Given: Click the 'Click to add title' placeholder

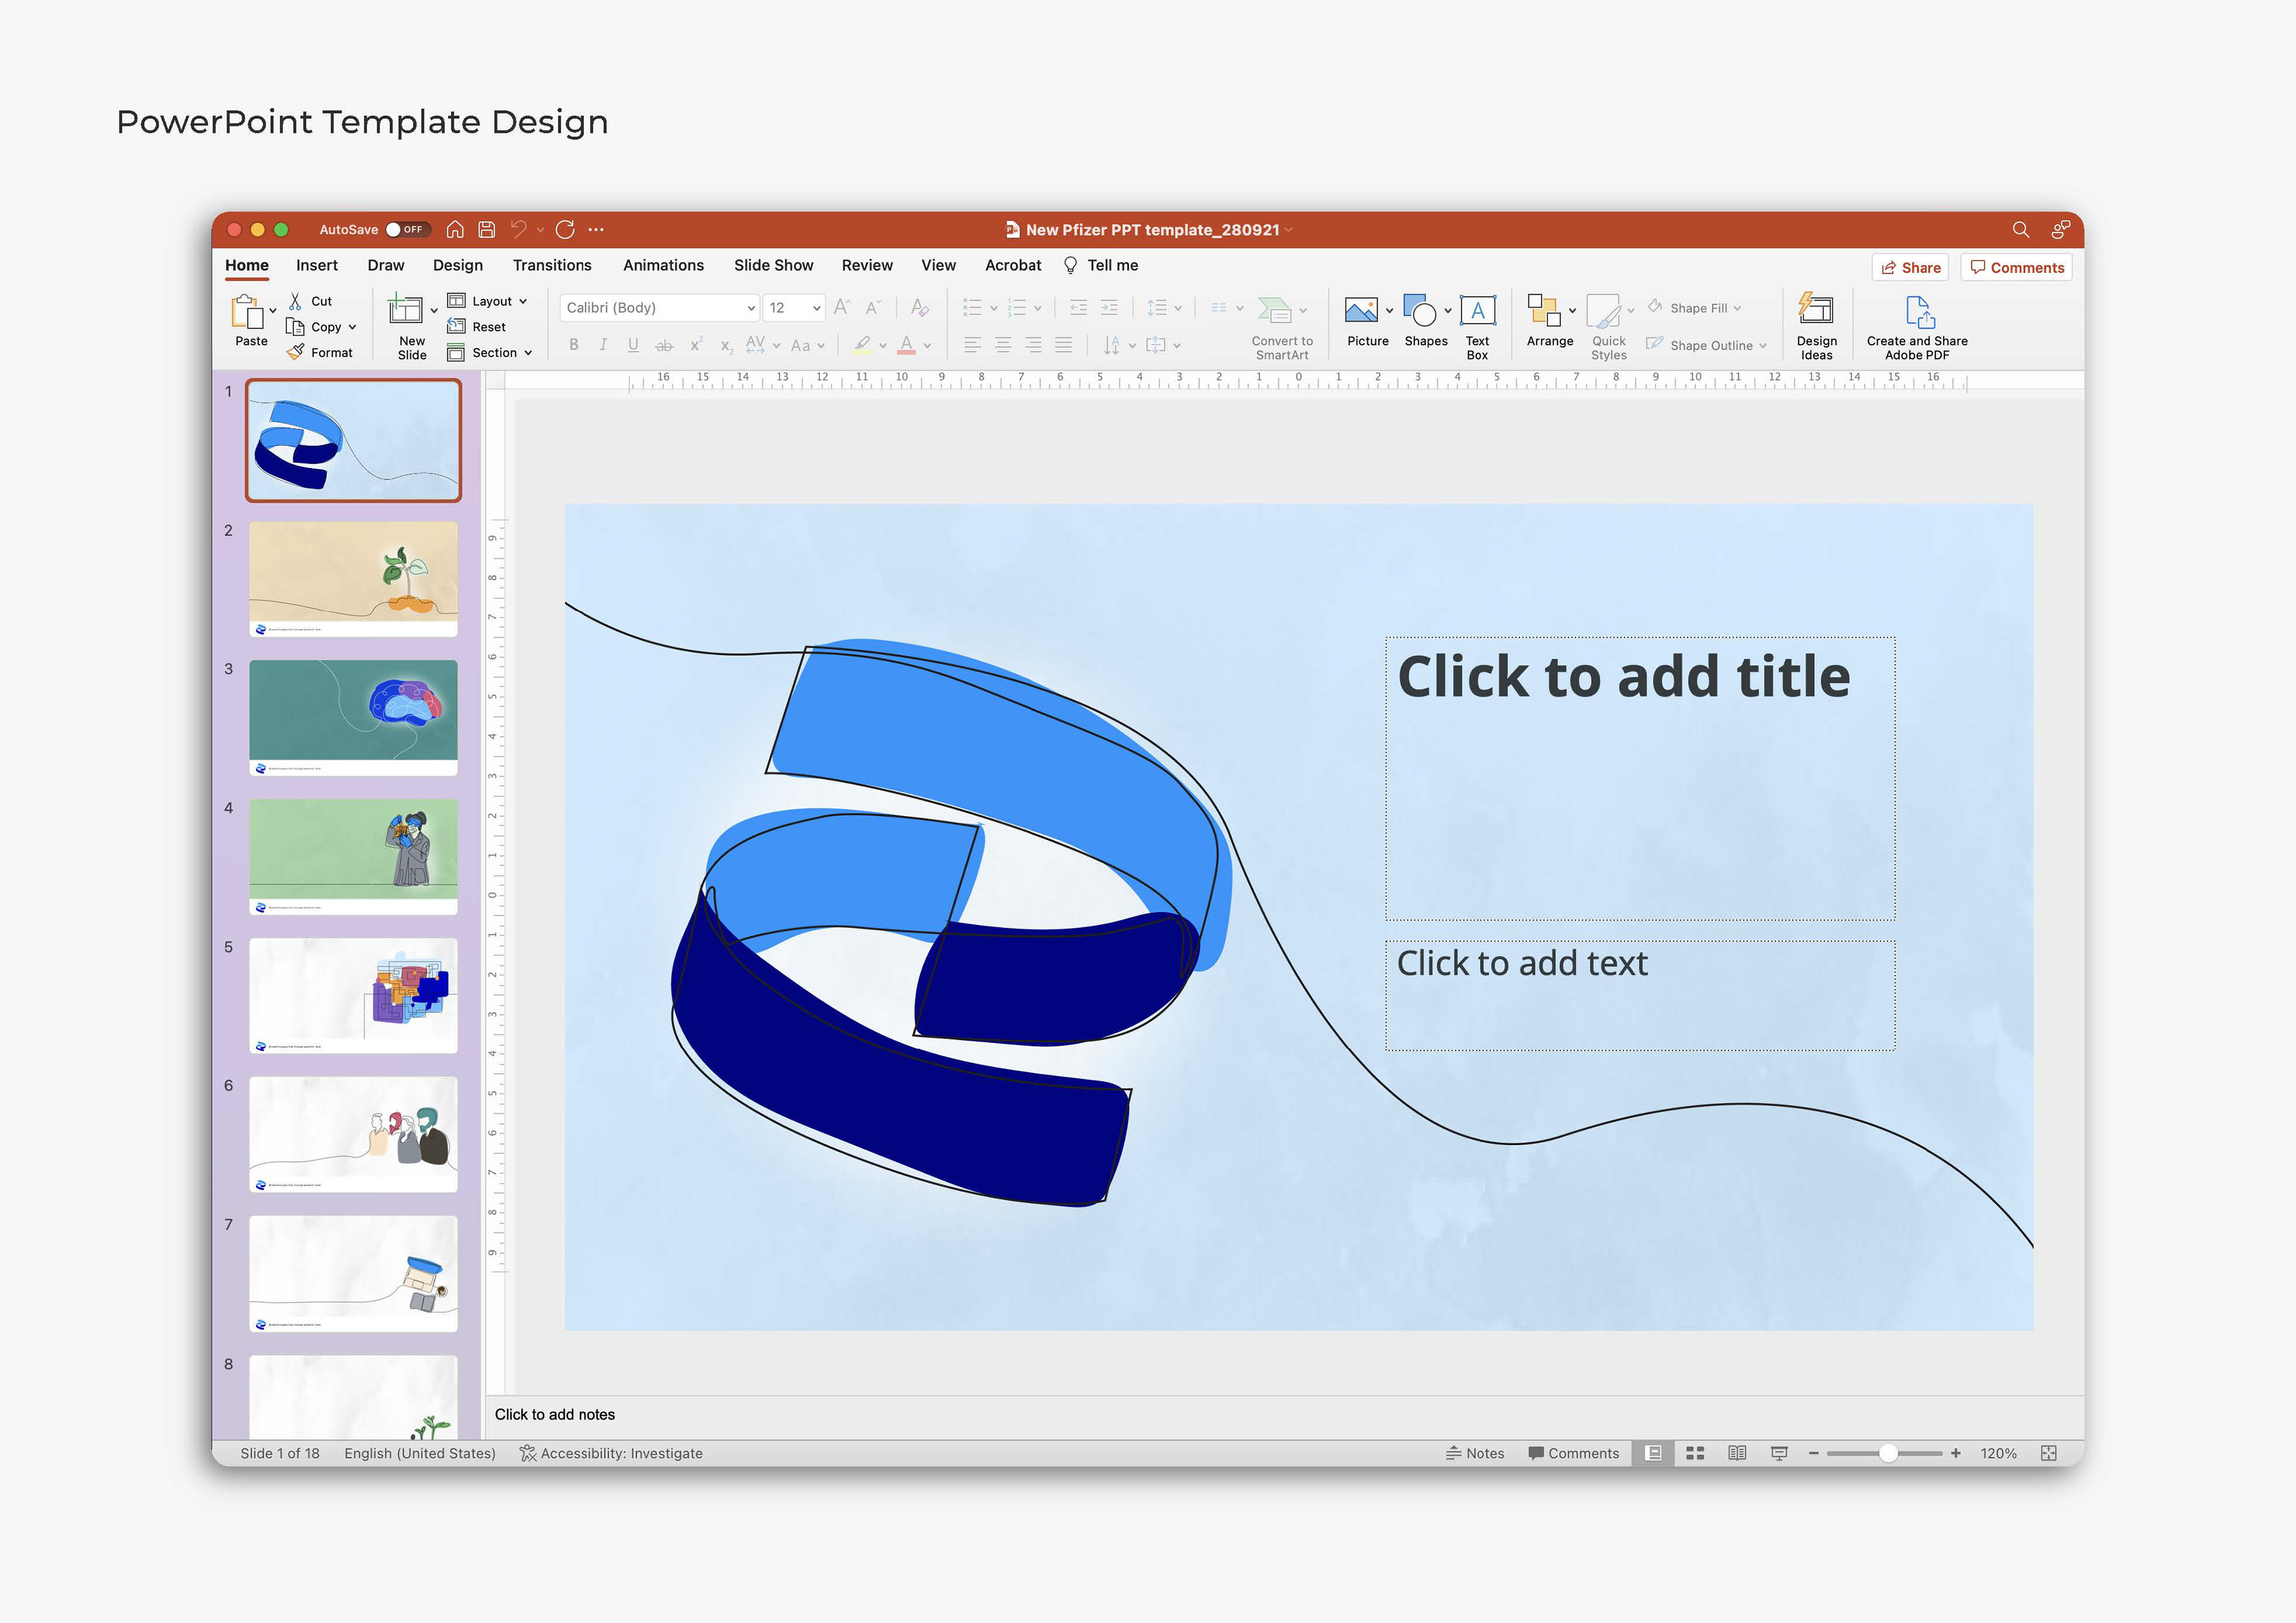Looking at the screenshot, I should pyautogui.click(x=1639, y=778).
